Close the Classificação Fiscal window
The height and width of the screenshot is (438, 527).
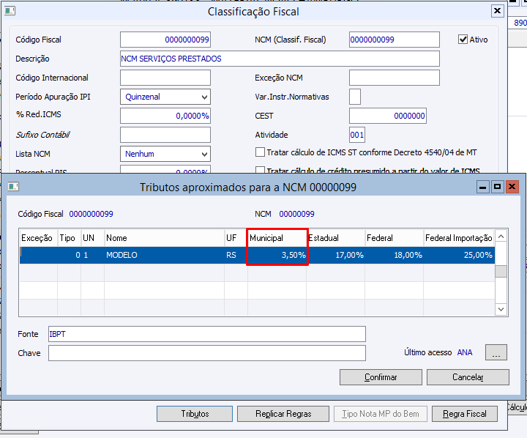[498, 11]
